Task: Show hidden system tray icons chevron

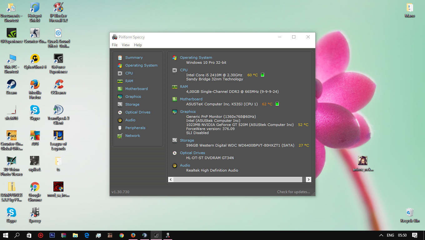Action: pos(381,235)
